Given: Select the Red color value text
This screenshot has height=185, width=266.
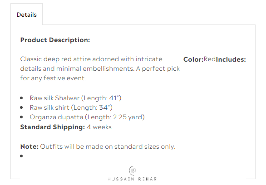Looking at the screenshot, I should 210,59.
